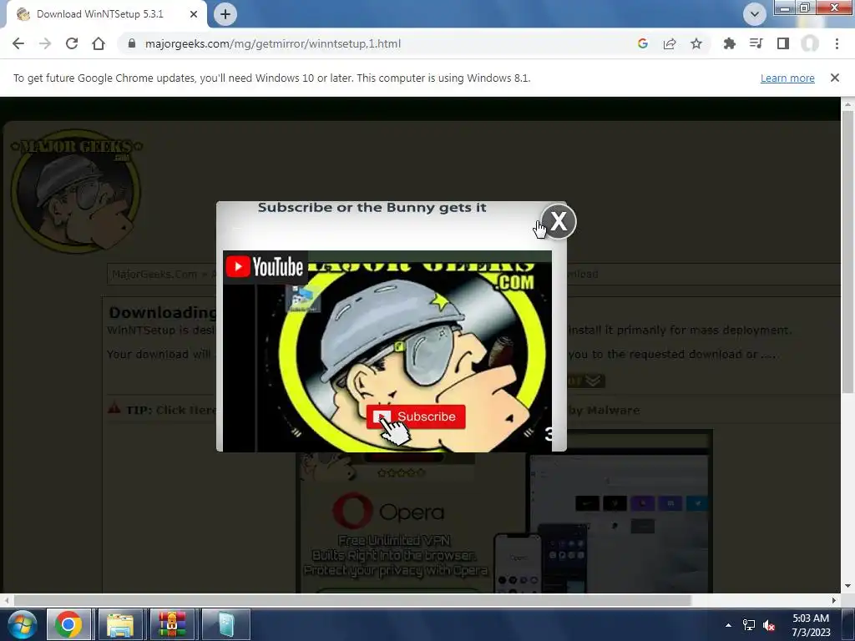Bookmark this page with star icon

(696, 43)
